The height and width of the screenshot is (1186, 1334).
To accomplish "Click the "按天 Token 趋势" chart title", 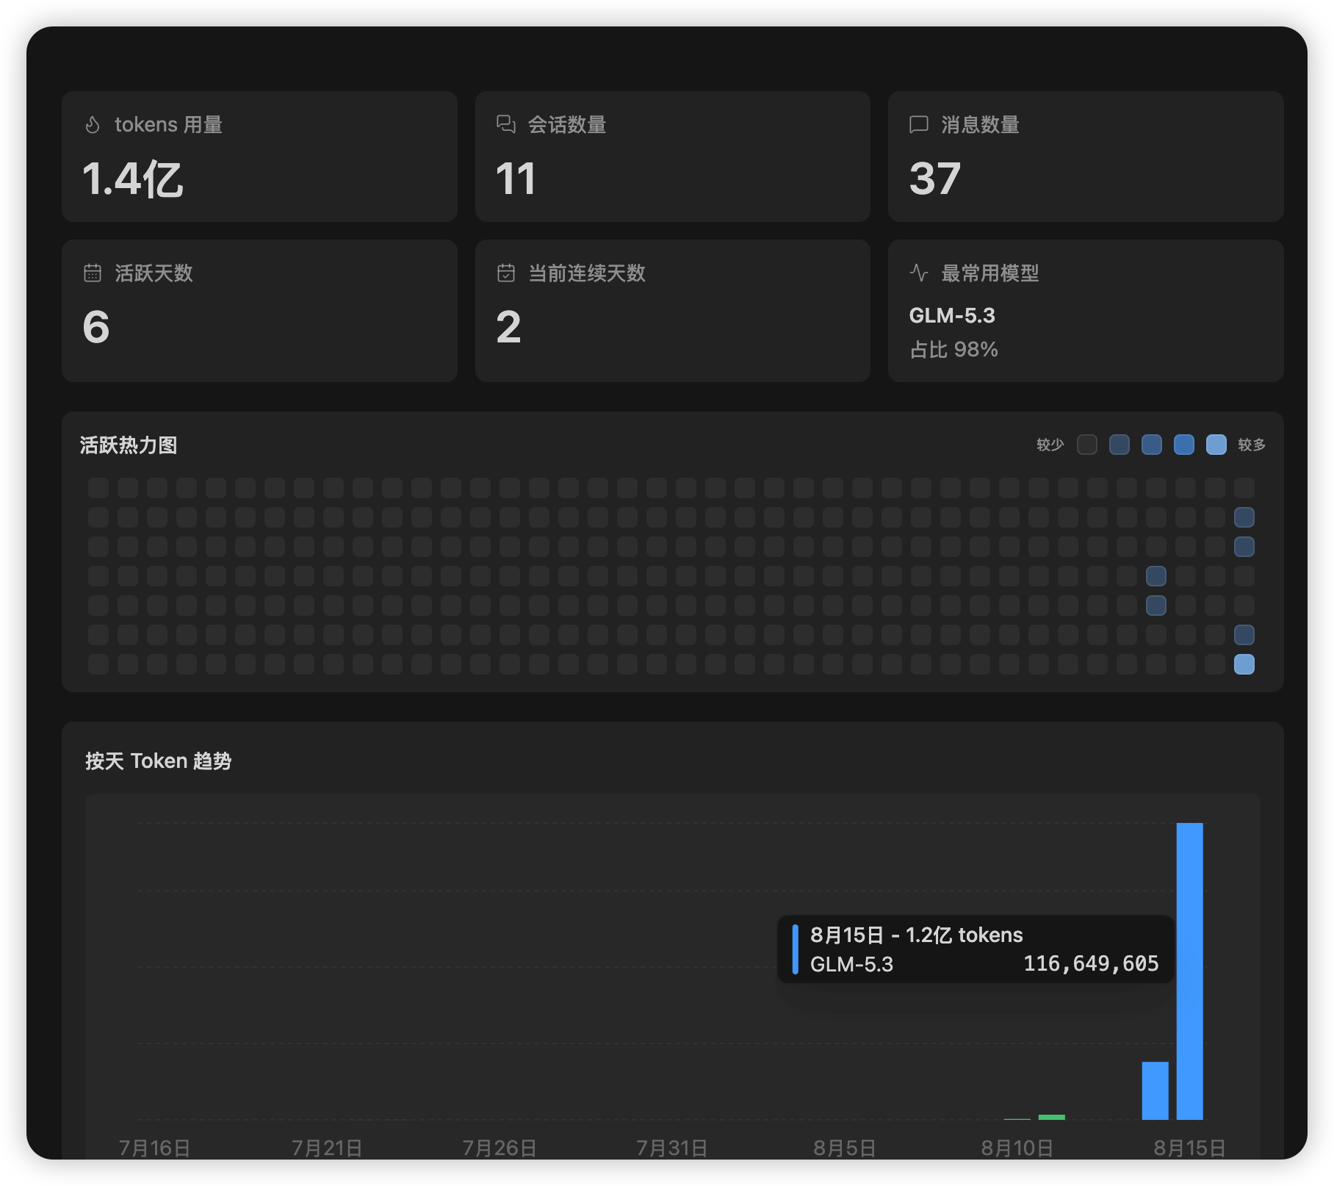I will (x=159, y=761).
